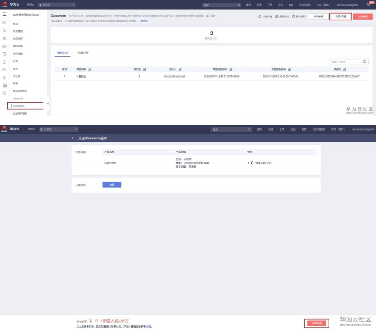
Task: Open 项目管理 in the DevCloud sidebar
Action: tap(18, 31)
